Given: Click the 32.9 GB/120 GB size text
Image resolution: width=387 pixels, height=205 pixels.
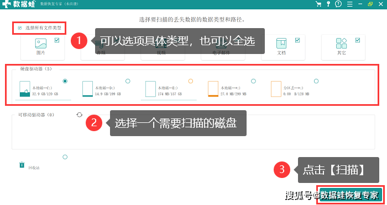Looking at the screenshot, I should click(45, 94).
